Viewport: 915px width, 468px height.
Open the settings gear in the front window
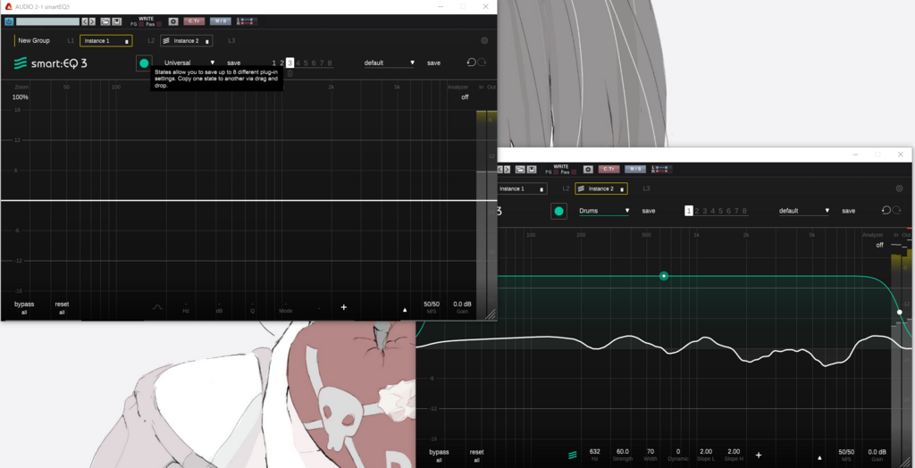(484, 41)
